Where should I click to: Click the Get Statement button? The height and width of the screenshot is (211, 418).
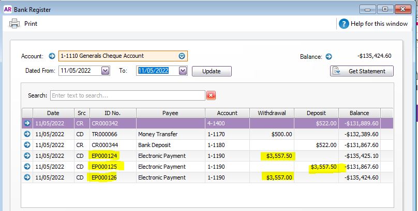click(x=362, y=71)
